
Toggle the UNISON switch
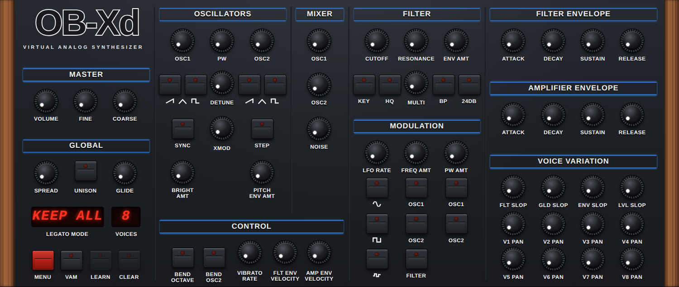[x=86, y=171]
